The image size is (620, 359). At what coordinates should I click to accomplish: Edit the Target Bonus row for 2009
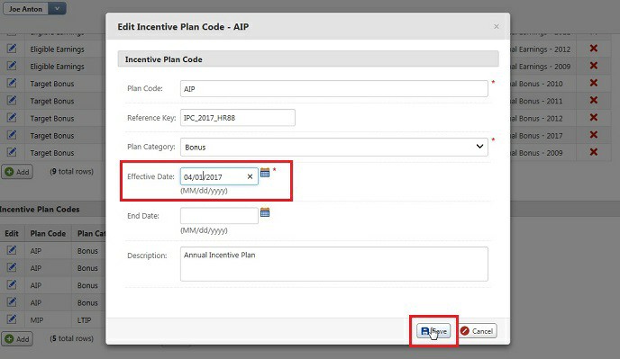pyautogui.click(x=12, y=152)
